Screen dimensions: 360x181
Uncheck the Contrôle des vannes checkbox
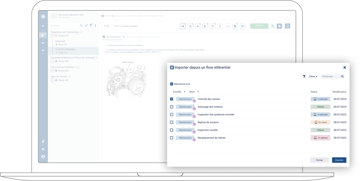coord(172,99)
